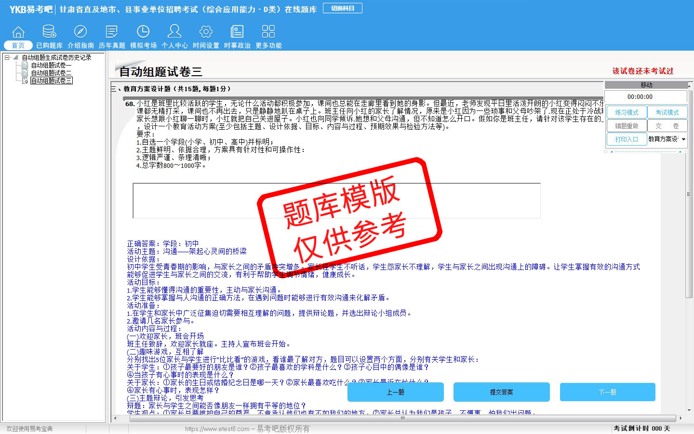This screenshot has height=434, width=694.
Task: Select 自动组题试卷一 in the tree
Action: pos(51,65)
